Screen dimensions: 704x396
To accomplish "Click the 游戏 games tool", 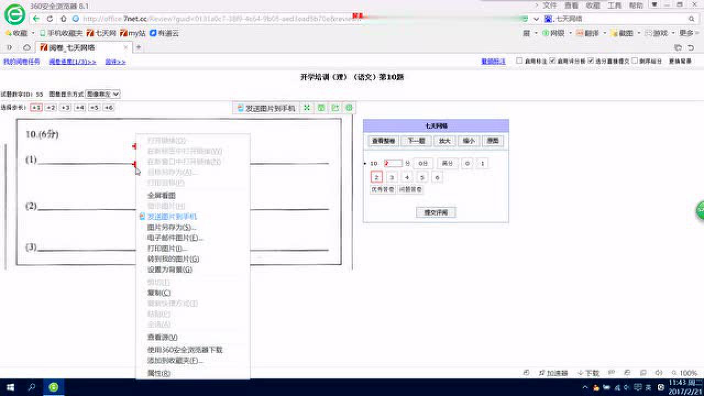I will pos(656,33).
